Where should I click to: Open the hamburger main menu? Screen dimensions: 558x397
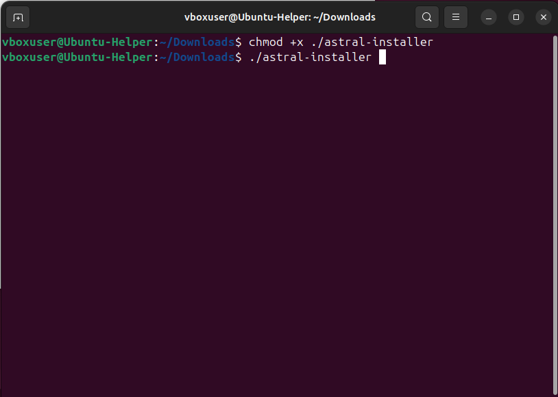pos(455,17)
